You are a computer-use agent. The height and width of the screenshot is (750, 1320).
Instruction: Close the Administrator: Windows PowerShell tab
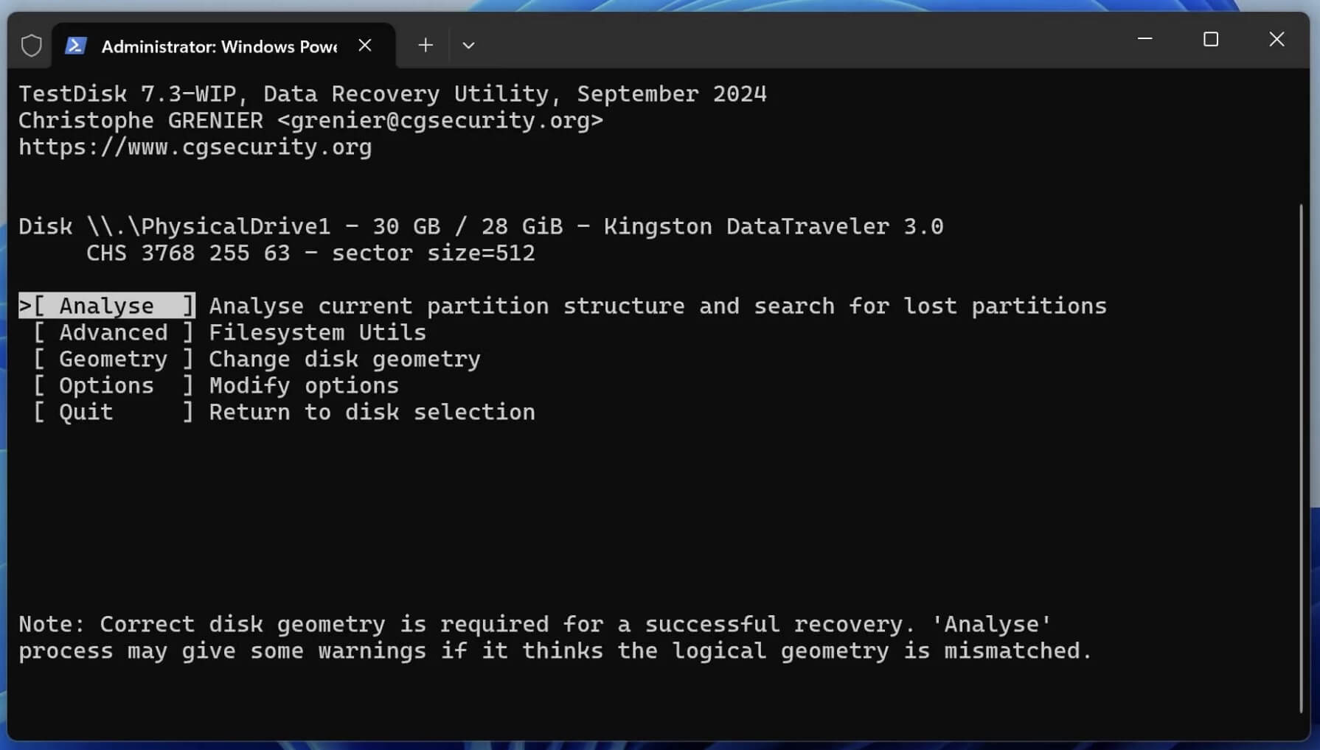pyautogui.click(x=365, y=46)
